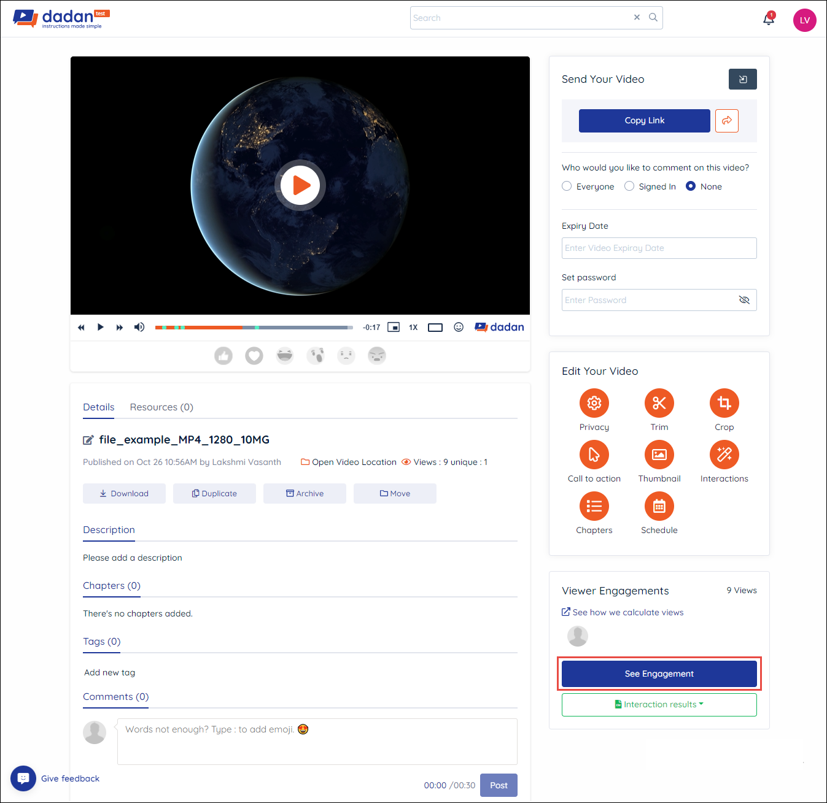Download the video file

click(124, 494)
